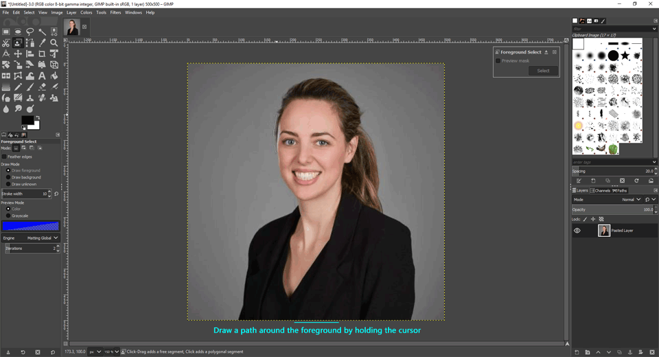659x357 pixels.
Task: Click the lock position and size icon
Action: (593, 219)
